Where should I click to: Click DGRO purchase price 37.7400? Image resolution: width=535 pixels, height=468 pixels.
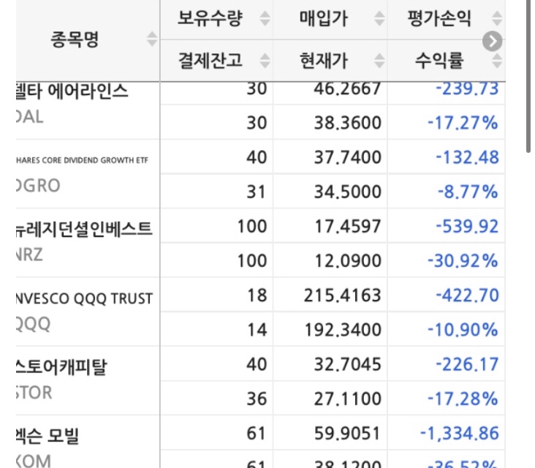(x=347, y=157)
